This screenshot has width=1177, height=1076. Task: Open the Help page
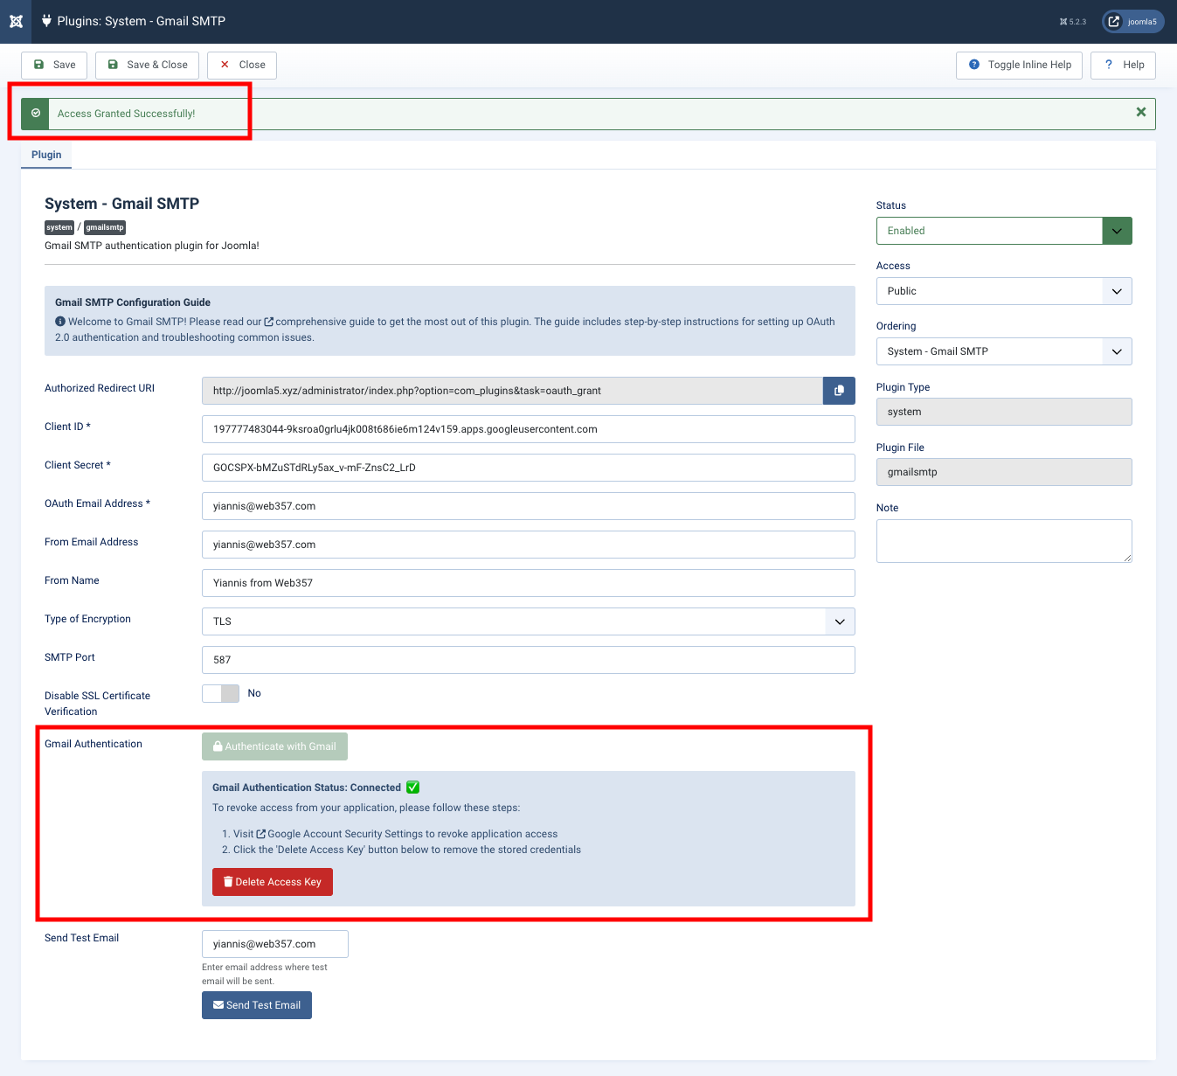tap(1124, 65)
